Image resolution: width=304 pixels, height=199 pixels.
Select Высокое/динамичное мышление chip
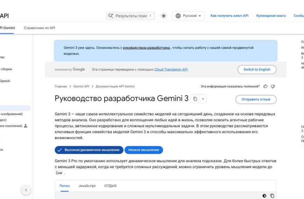pos(89,150)
